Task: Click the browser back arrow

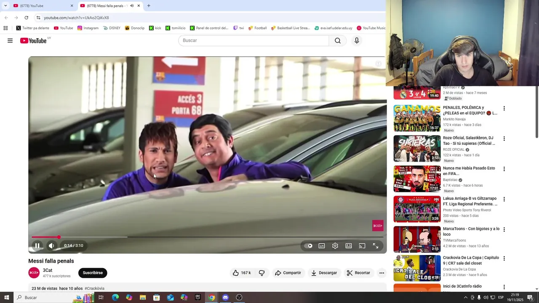Action: click(6, 18)
